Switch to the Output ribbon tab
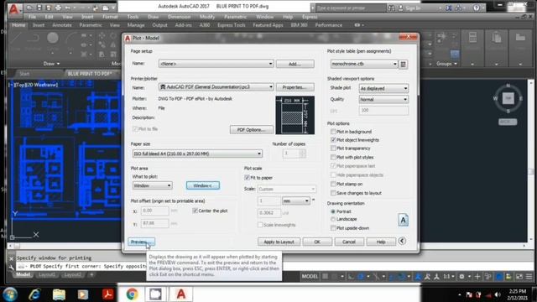The height and width of the screenshot is (302, 537). 159,25
